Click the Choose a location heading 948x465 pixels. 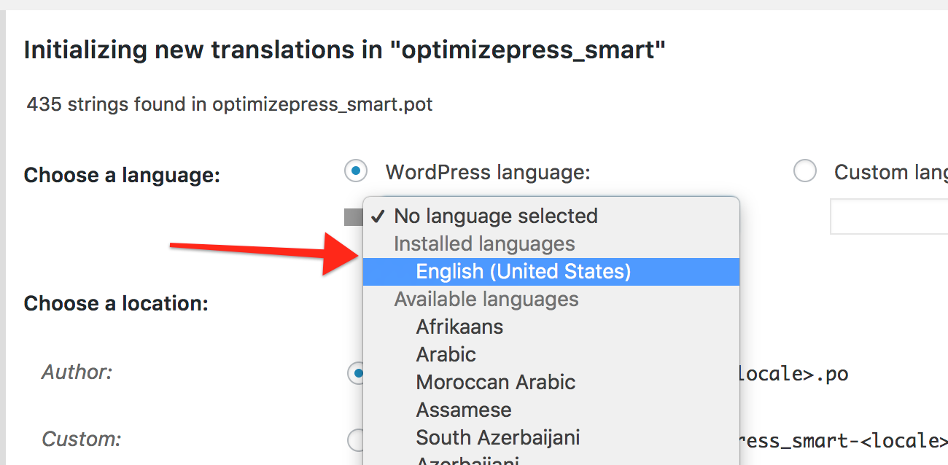click(x=116, y=303)
